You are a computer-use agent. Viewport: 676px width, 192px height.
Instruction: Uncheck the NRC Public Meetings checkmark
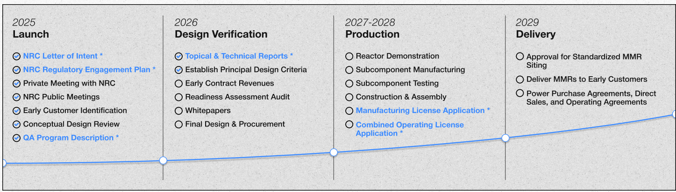click(16, 97)
